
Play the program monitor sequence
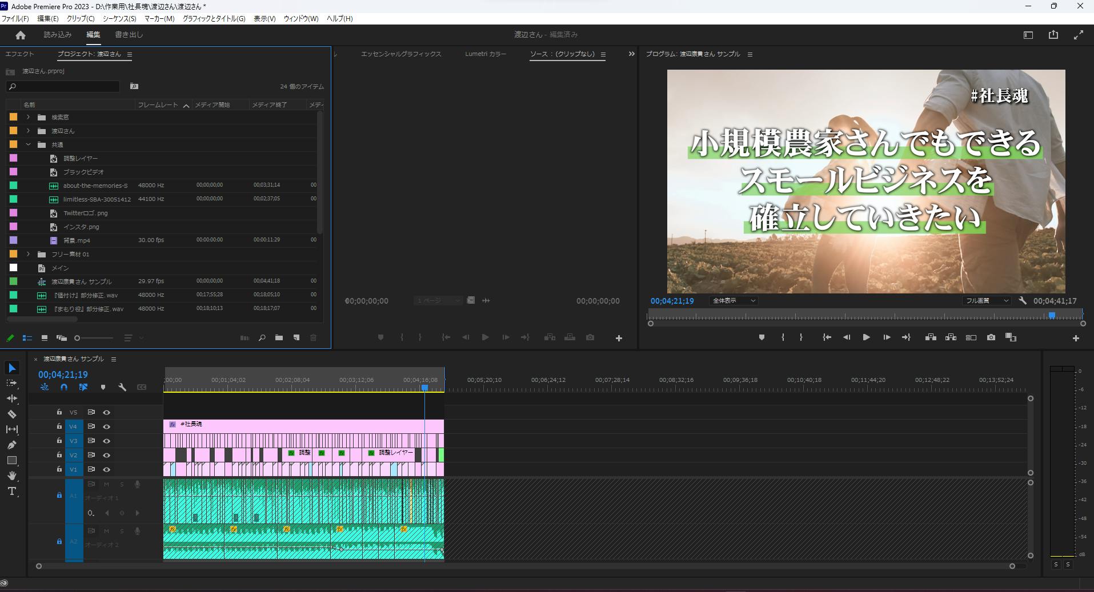866,337
